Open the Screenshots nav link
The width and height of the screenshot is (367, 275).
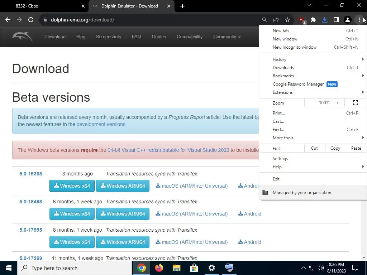[108, 37]
